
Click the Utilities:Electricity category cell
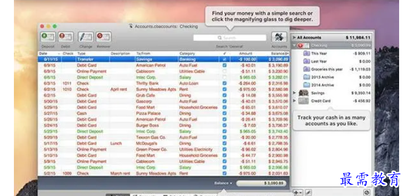click(196, 149)
